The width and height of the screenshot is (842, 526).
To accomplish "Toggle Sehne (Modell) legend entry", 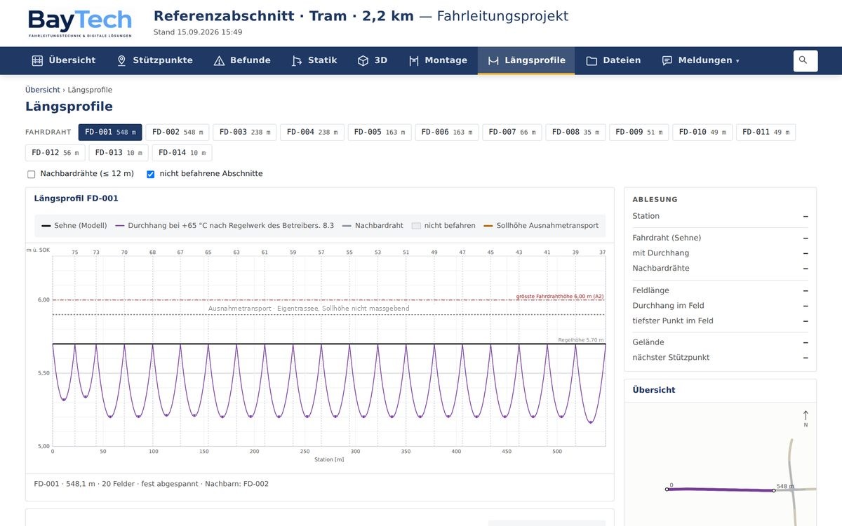I will coord(74,226).
